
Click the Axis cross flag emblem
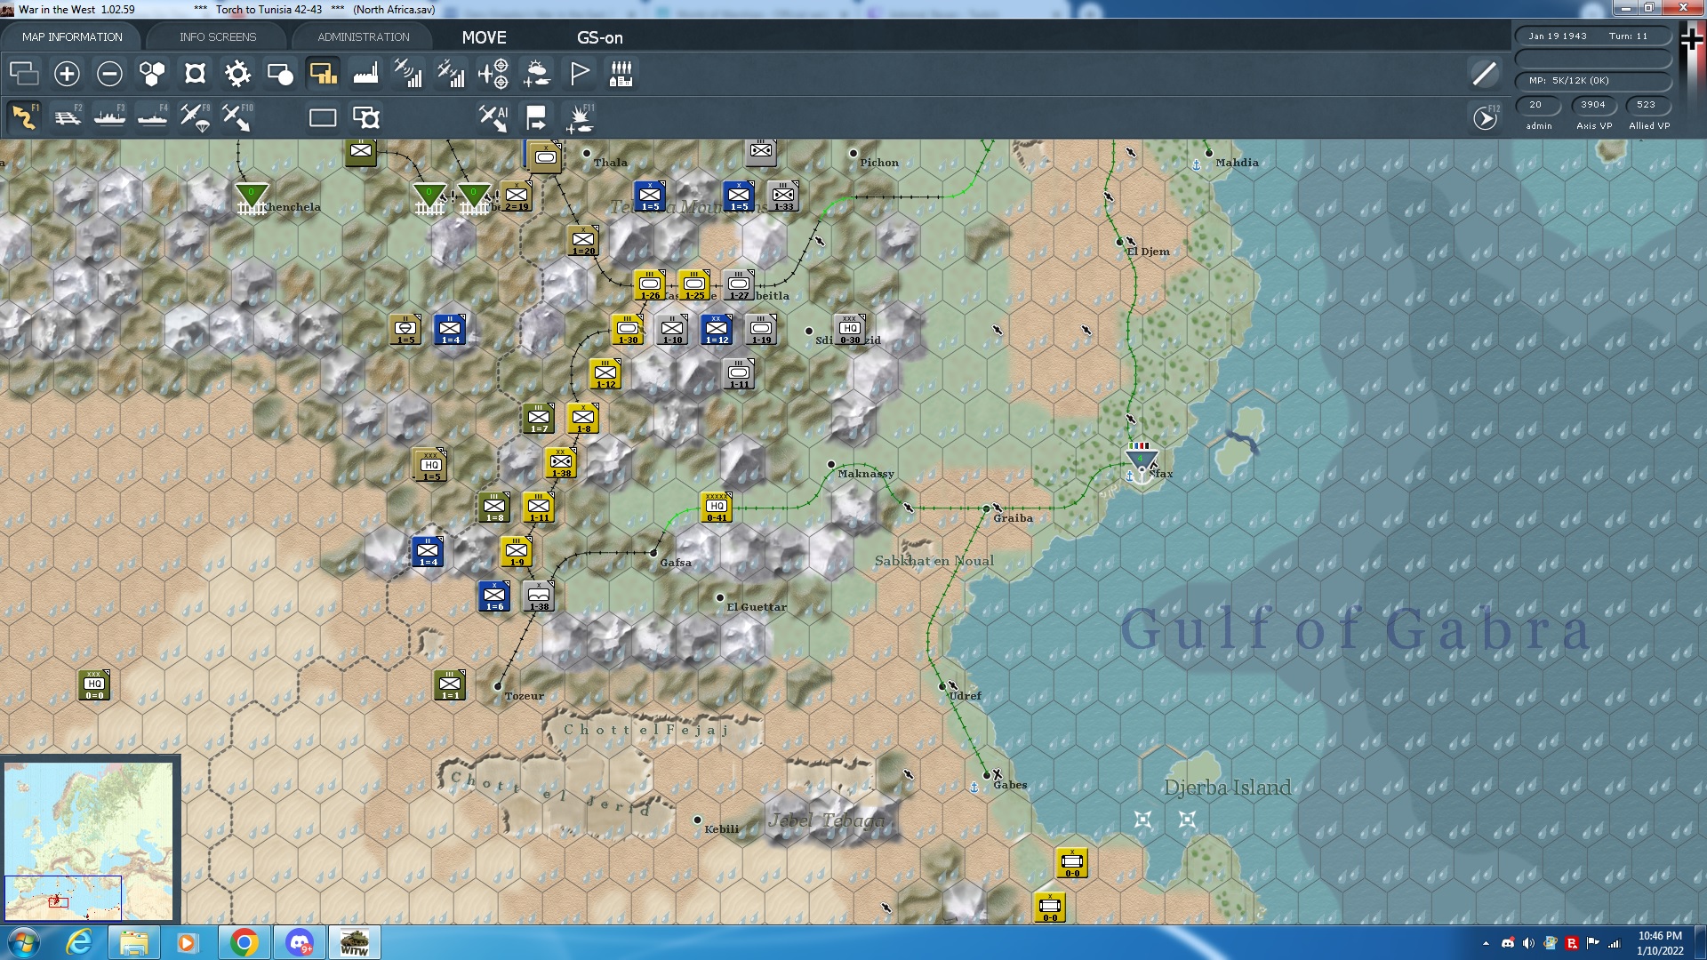click(1692, 40)
